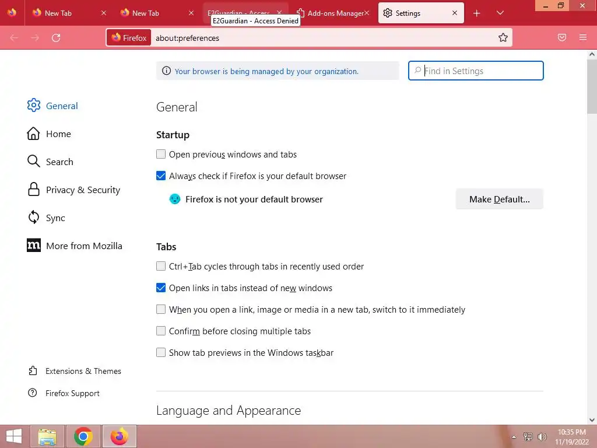Open Privacy & Security settings label

pyautogui.click(x=83, y=190)
